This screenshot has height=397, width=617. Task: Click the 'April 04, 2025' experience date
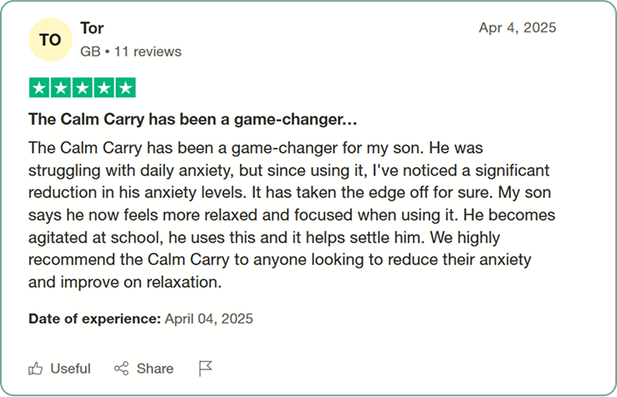coord(208,318)
